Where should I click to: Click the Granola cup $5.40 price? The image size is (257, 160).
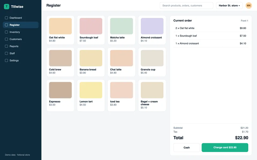point(144,73)
